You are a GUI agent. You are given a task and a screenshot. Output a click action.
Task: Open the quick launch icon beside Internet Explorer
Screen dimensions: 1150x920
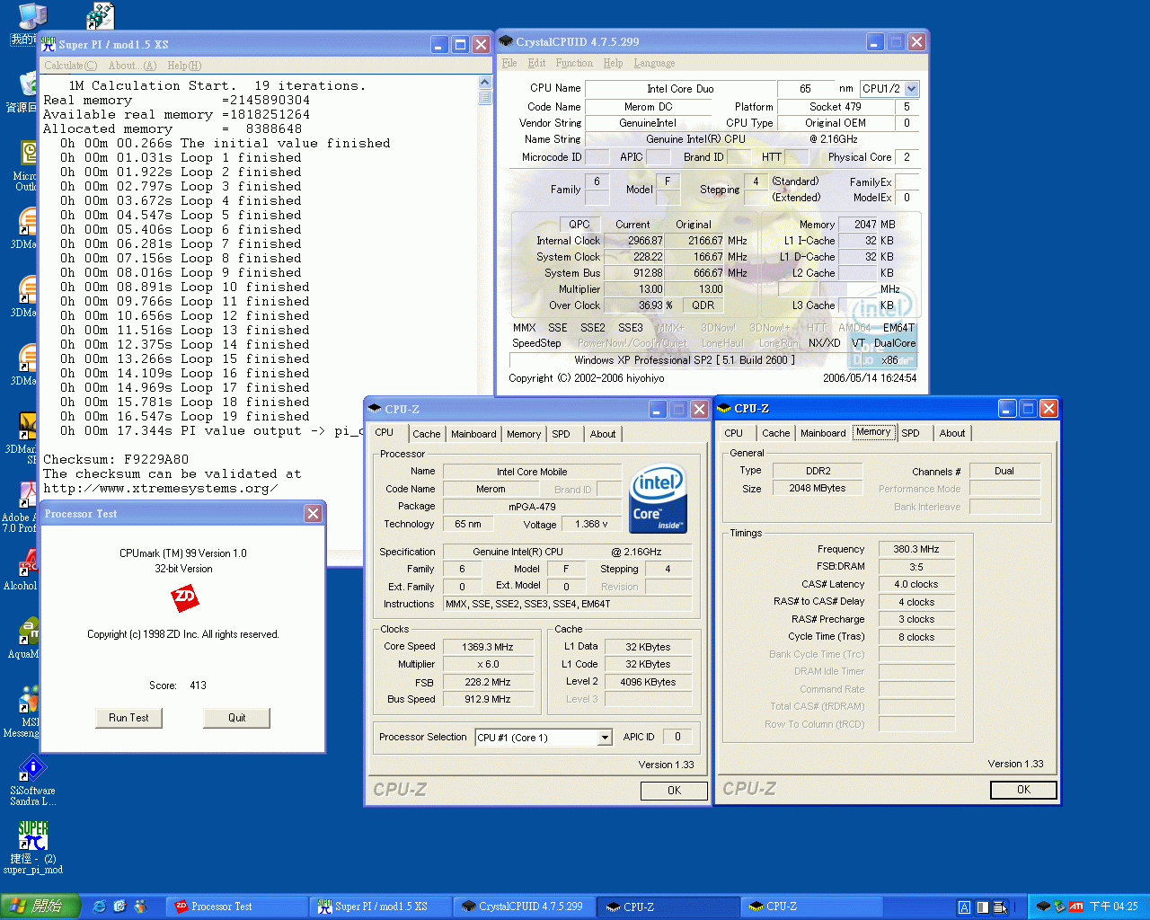click(119, 907)
